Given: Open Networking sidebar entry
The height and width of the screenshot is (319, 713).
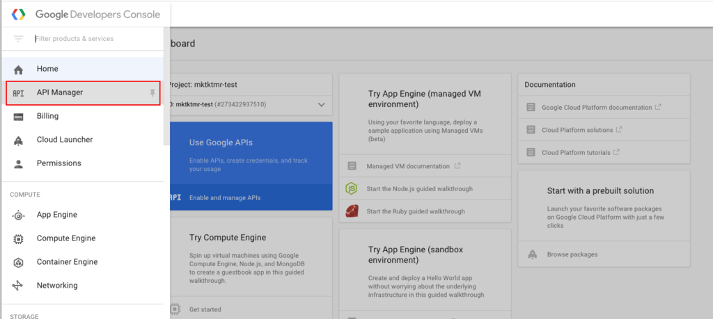Looking at the screenshot, I should [82, 286].
